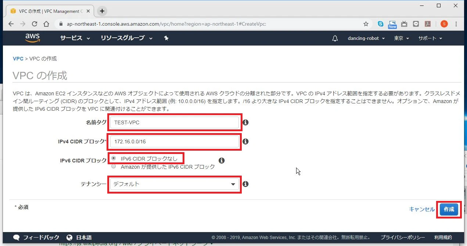The width and height of the screenshot is (467, 246).
Task: Click the キャンセル link
Action: coord(422,209)
